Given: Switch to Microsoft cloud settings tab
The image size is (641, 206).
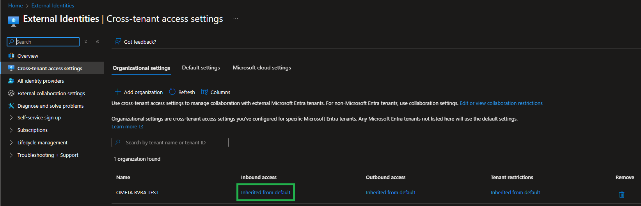Looking at the screenshot, I should click(262, 67).
